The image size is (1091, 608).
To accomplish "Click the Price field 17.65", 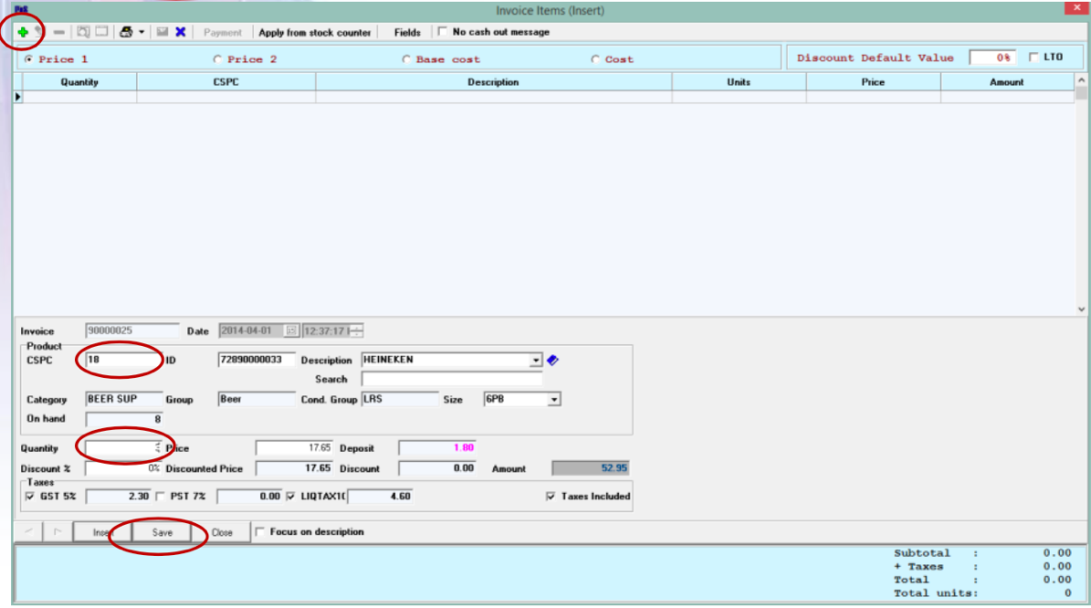I will [x=294, y=448].
